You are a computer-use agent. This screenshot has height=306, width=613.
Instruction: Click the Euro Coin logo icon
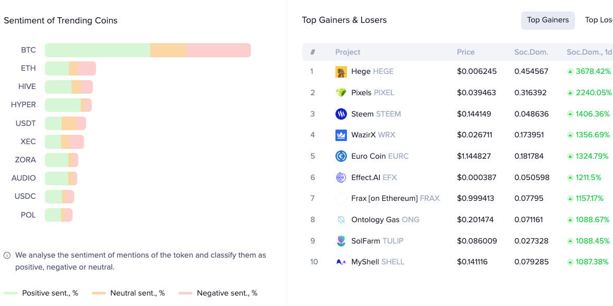pos(341,156)
